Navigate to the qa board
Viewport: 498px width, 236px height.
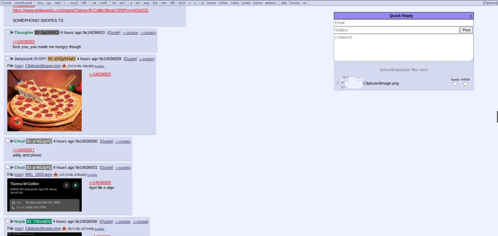[49, 3]
